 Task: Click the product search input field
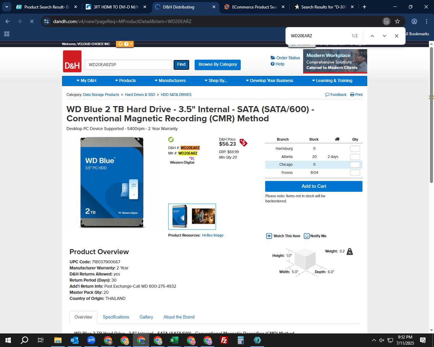(x=128, y=64)
